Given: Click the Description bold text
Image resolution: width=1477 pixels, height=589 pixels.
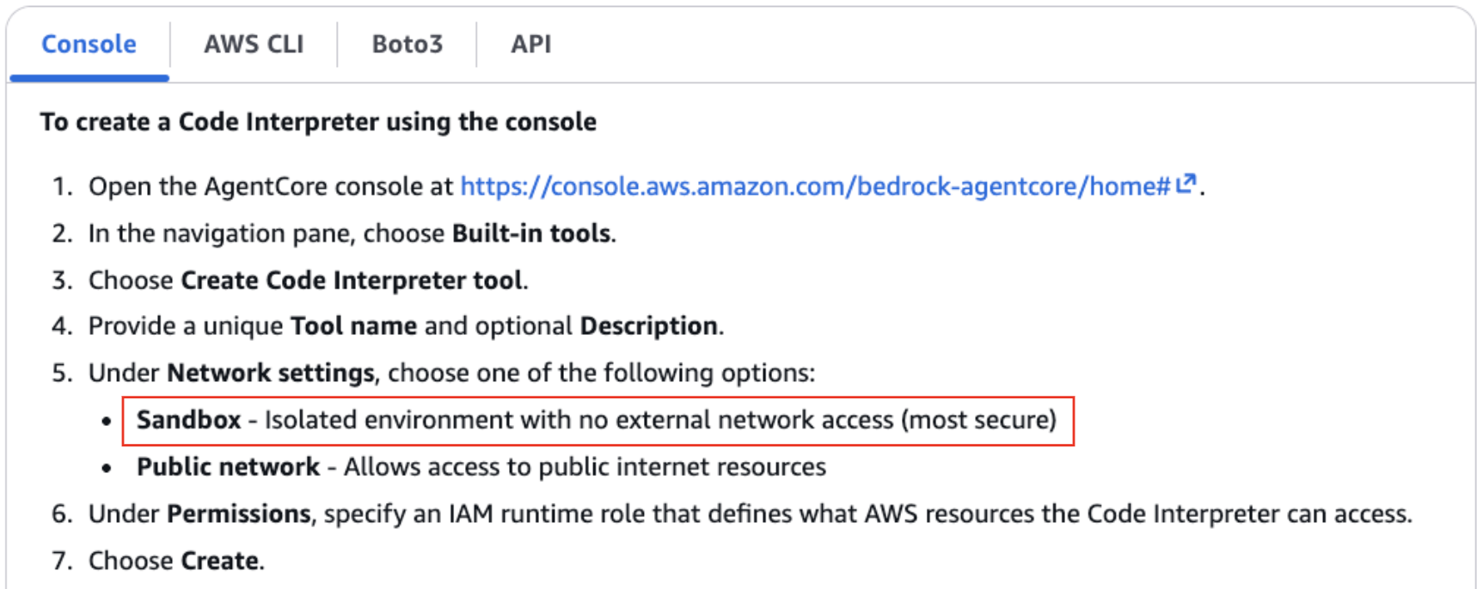Looking at the screenshot, I should [x=649, y=325].
